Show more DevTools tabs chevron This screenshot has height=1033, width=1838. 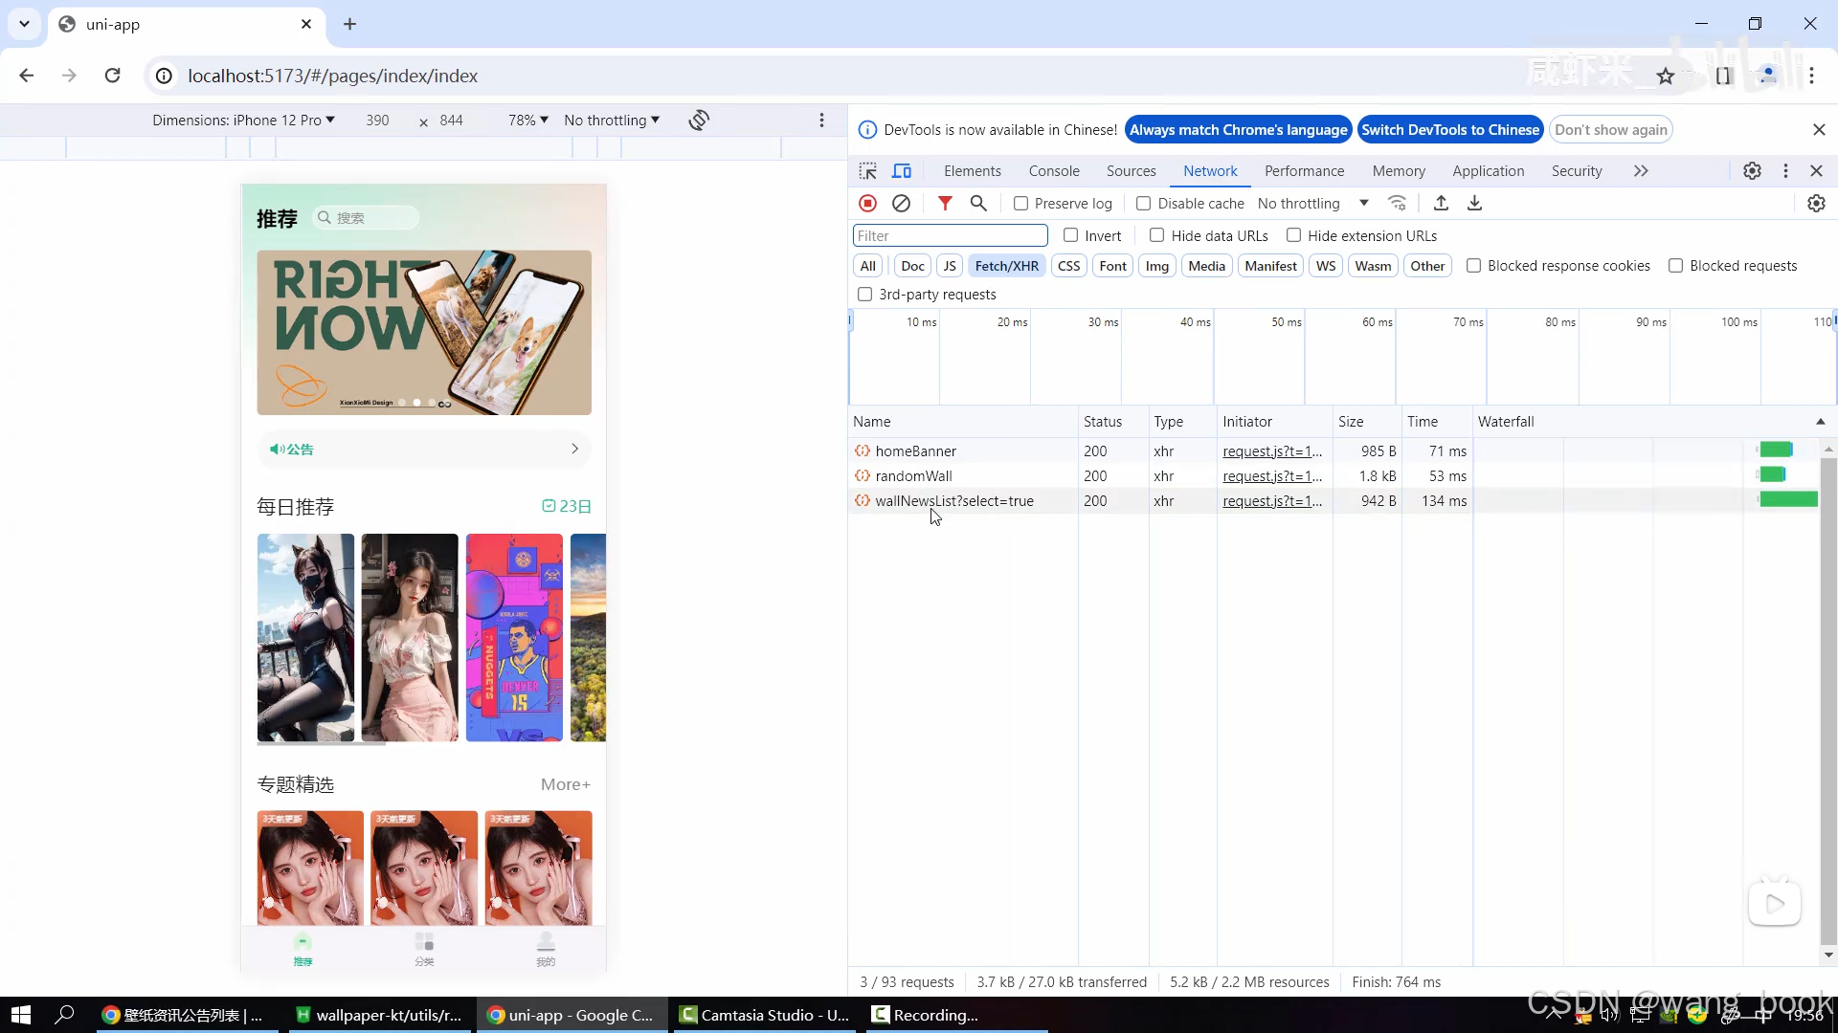[x=1641, y=171]
